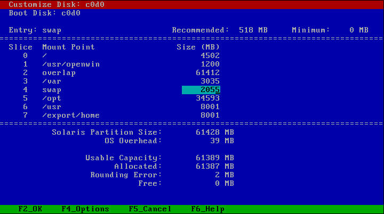Click the Boot Disk: c0d0 label
The width and height of the screenshot is (384, 214).
click(45, 13)
